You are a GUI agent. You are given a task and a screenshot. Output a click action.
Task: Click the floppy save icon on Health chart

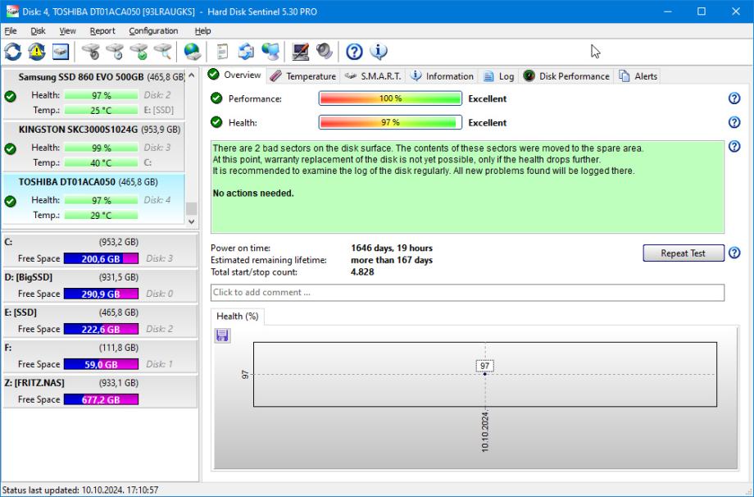[x=222, y=335]
